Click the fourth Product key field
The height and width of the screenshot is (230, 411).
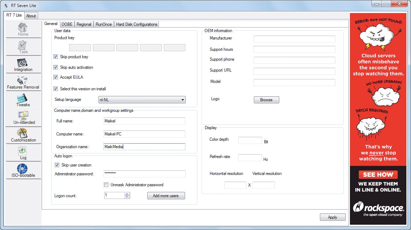point(151,48)
